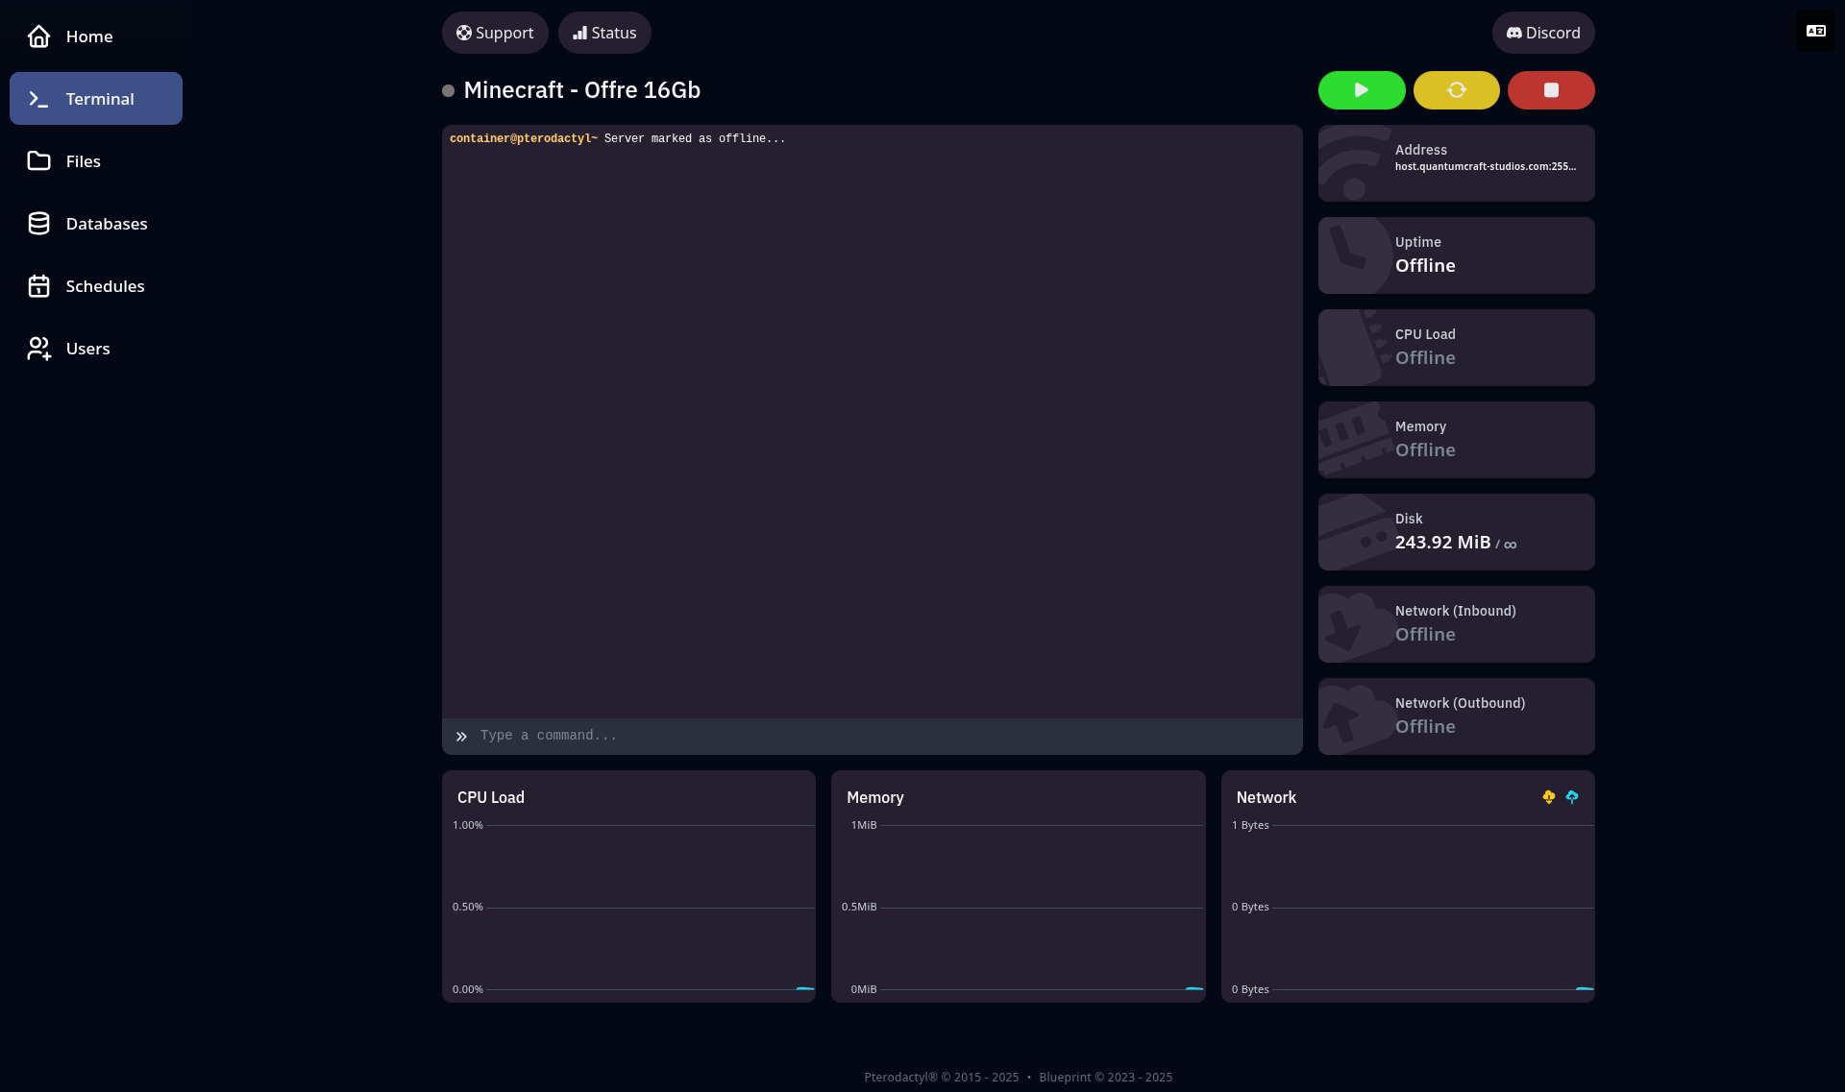Click the Uptime Offline card
Image resolution: width=1845 pixels, height=1092 pixels.
[1457, 255]
